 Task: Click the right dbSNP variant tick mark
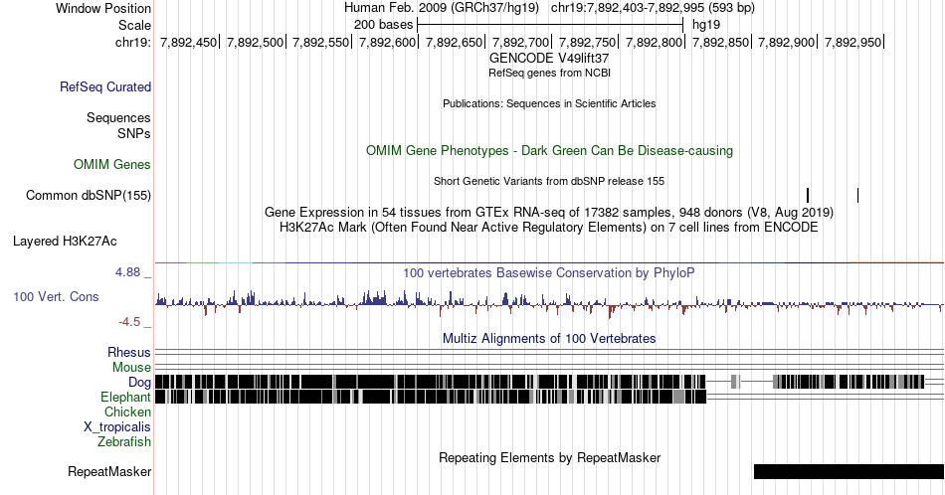click(857, 195)
